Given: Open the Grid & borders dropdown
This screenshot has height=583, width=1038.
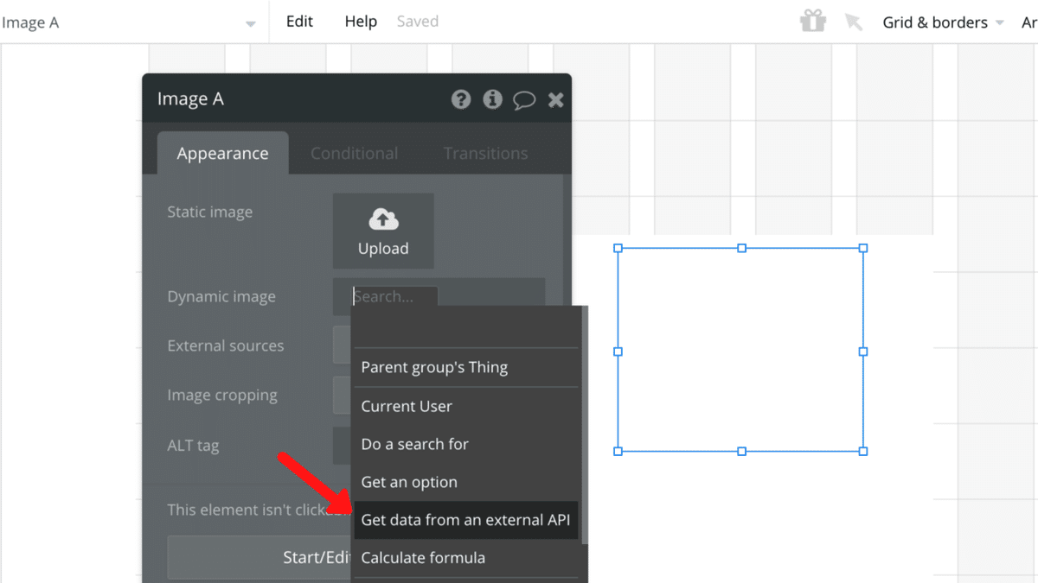Looking at the screenshot, I should click(x=943, y=22).
